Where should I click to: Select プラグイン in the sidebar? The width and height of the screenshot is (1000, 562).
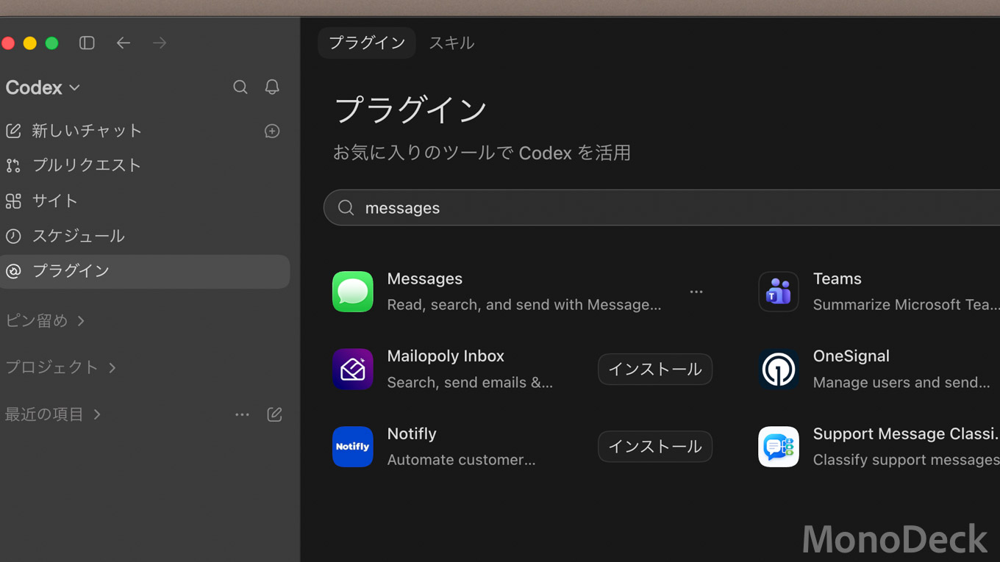145,271
